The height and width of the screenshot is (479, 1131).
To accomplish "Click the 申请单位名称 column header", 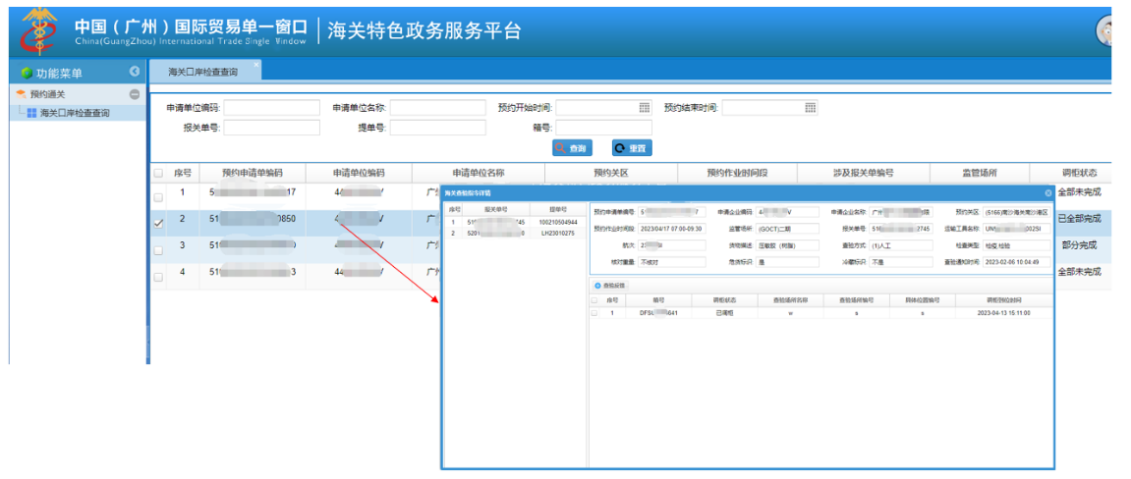I will 478,173.
